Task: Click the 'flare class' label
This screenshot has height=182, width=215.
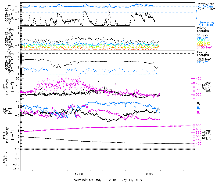Action: (207, 22)
